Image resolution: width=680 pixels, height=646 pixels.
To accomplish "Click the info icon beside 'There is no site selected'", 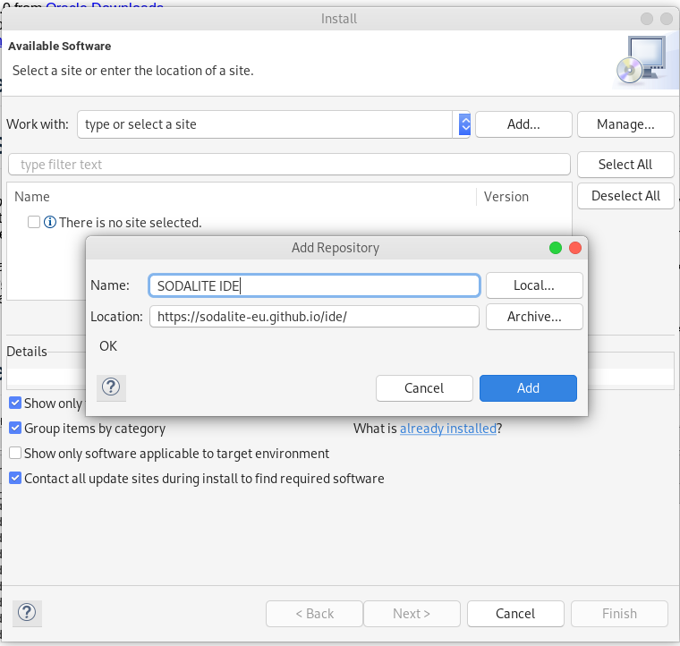I will pos(50,223).
